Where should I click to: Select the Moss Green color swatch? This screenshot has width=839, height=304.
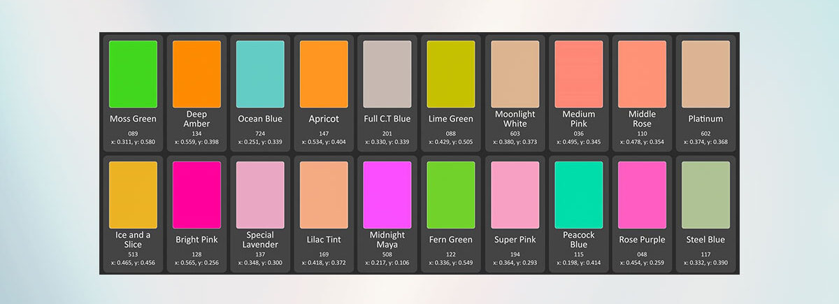tap(133, 74)
